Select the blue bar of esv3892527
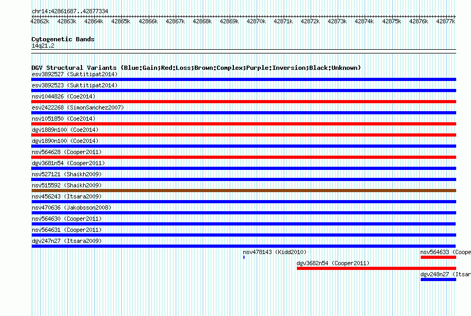The image size is (471, 316). [x=243, y=79]
